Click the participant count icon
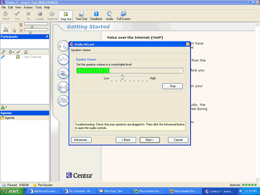260x195 pixels. 3,107
